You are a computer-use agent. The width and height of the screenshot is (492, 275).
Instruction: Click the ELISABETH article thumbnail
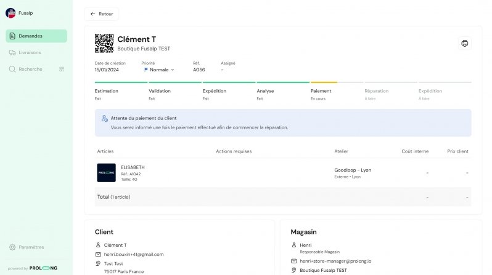coord(106,172)
